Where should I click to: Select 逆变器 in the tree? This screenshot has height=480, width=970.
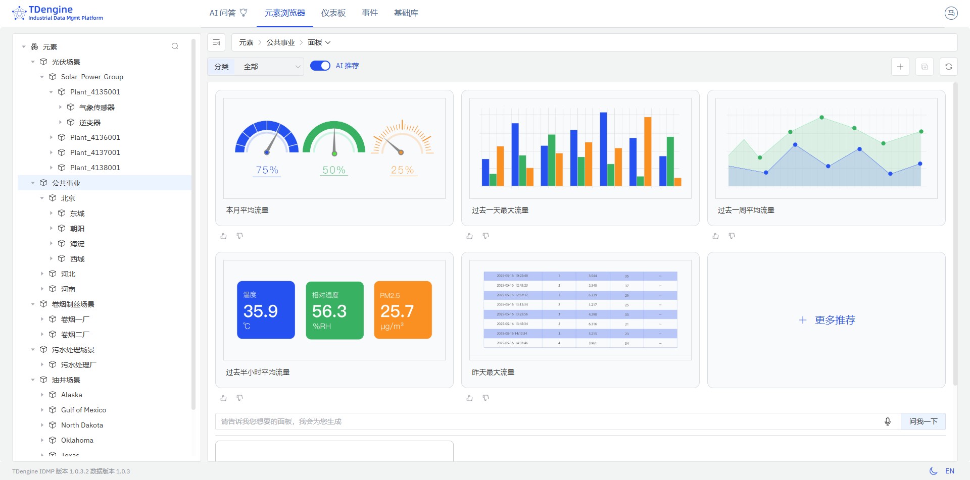[x=90, y=122]
